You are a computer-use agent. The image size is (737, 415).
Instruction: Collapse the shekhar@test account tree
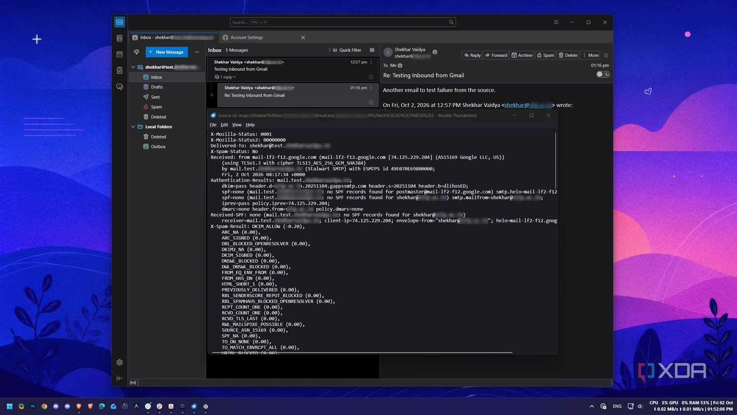pyautogui.click(x=133, y=67)
